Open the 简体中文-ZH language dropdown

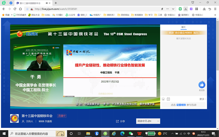point(148,121)
